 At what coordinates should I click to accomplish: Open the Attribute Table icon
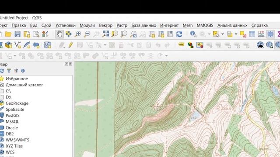[x=252, y=34]
